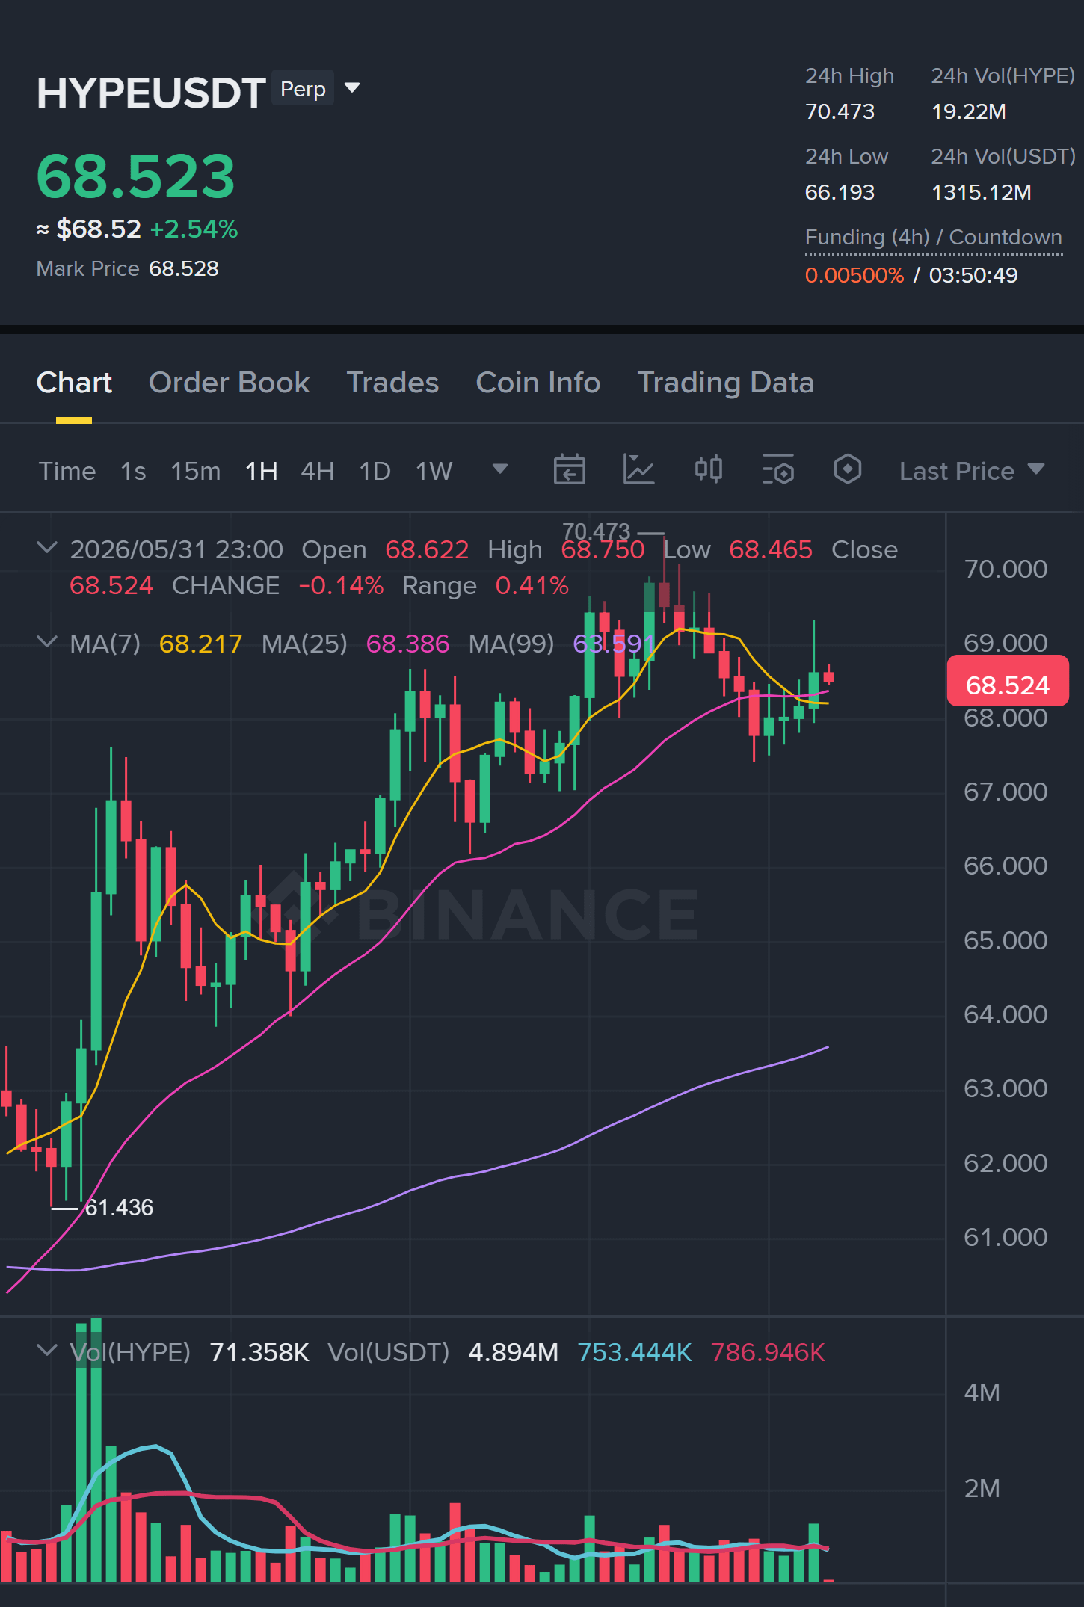Select the 4H interval

click(318, 471)
